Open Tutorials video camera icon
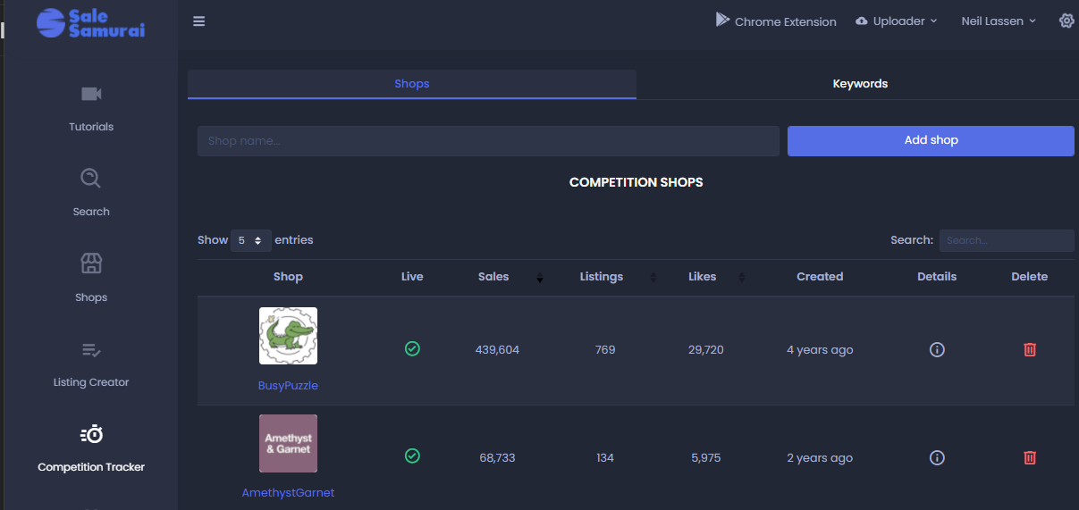 pos(91,94)
